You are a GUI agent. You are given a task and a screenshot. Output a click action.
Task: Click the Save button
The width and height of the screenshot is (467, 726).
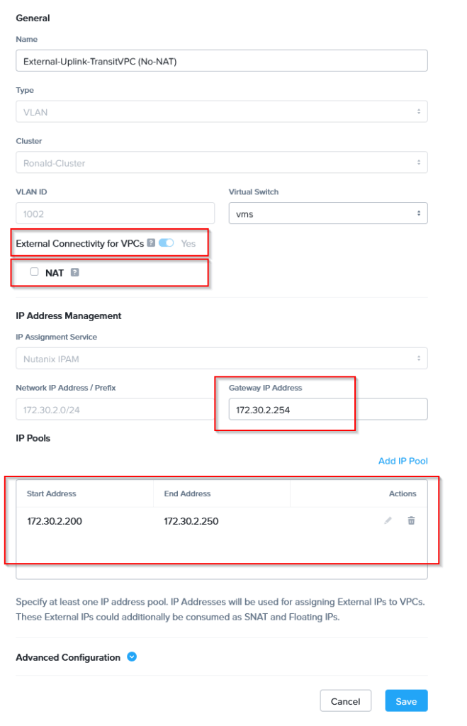[406, 701]
